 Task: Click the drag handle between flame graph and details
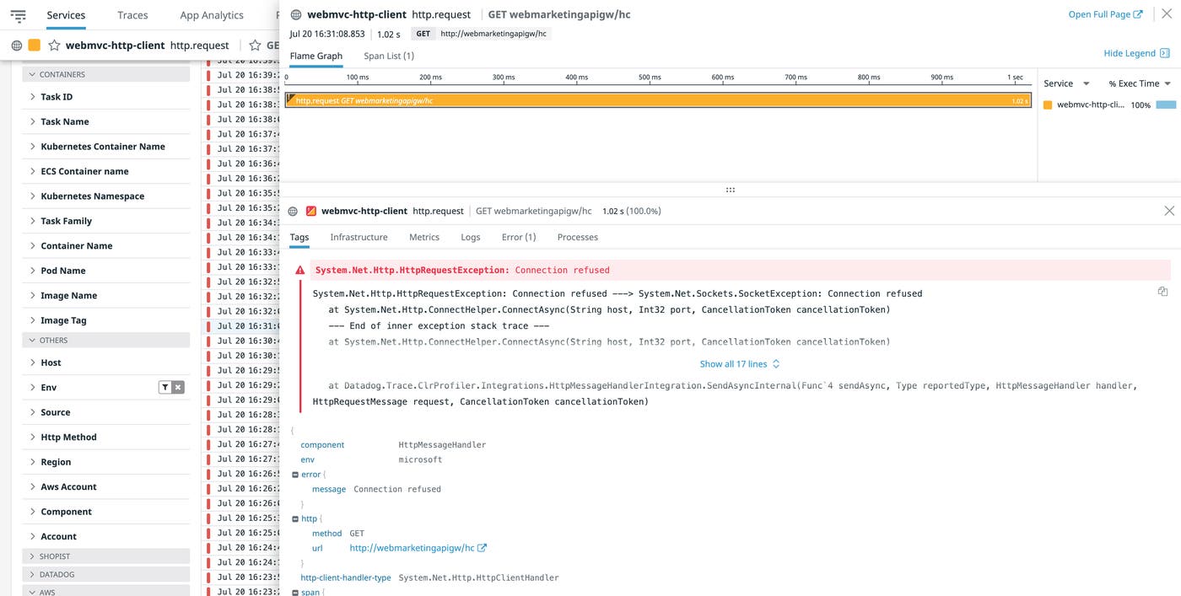click(x=730, y=190)
